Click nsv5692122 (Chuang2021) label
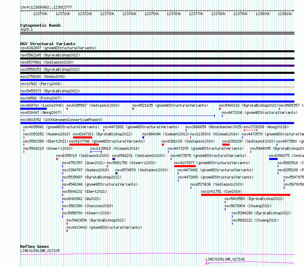 [255, 220]
